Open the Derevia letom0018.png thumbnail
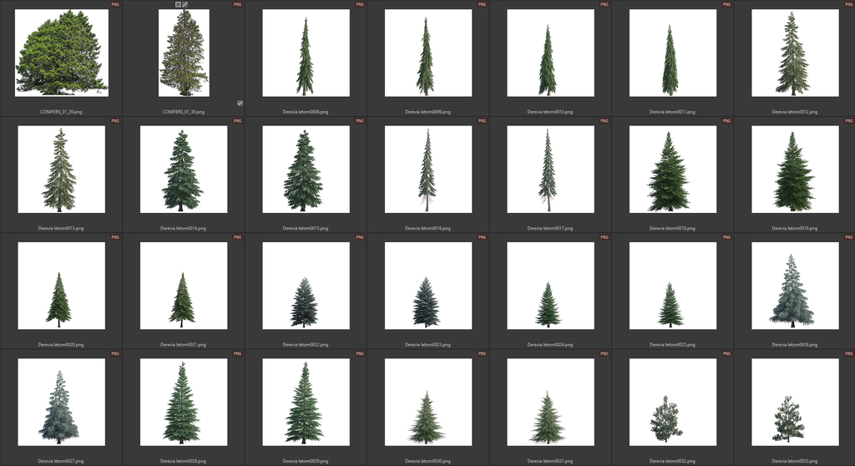The width and height of the screenshot is (855, 466). [x=672, y=170]
